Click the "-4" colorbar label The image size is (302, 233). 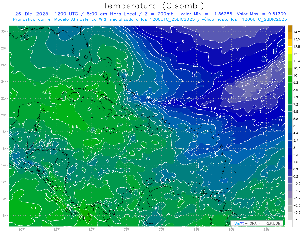(x=295, y=220)
